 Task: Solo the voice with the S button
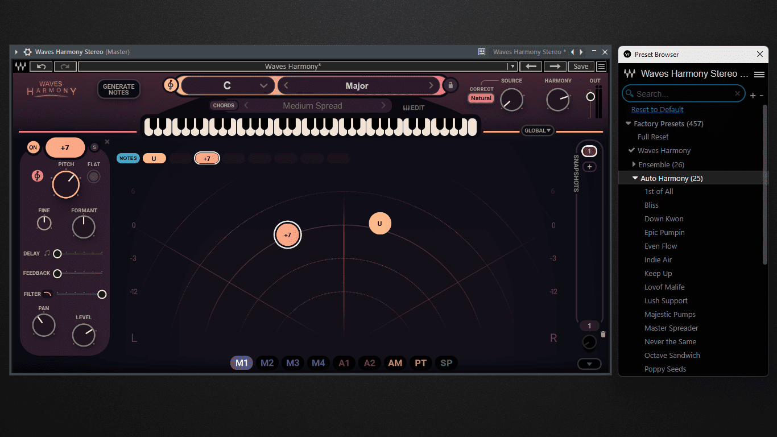pyautogui.click(x=94, y=147)
